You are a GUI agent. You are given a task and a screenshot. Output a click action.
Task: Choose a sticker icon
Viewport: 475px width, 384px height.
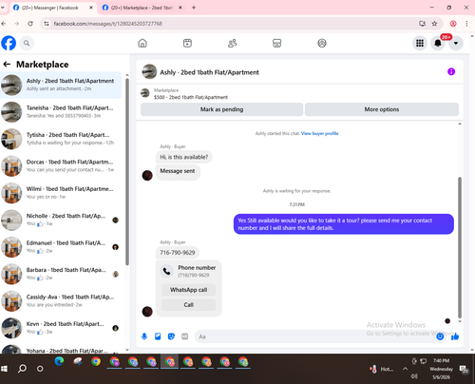(x=171, y=336)
